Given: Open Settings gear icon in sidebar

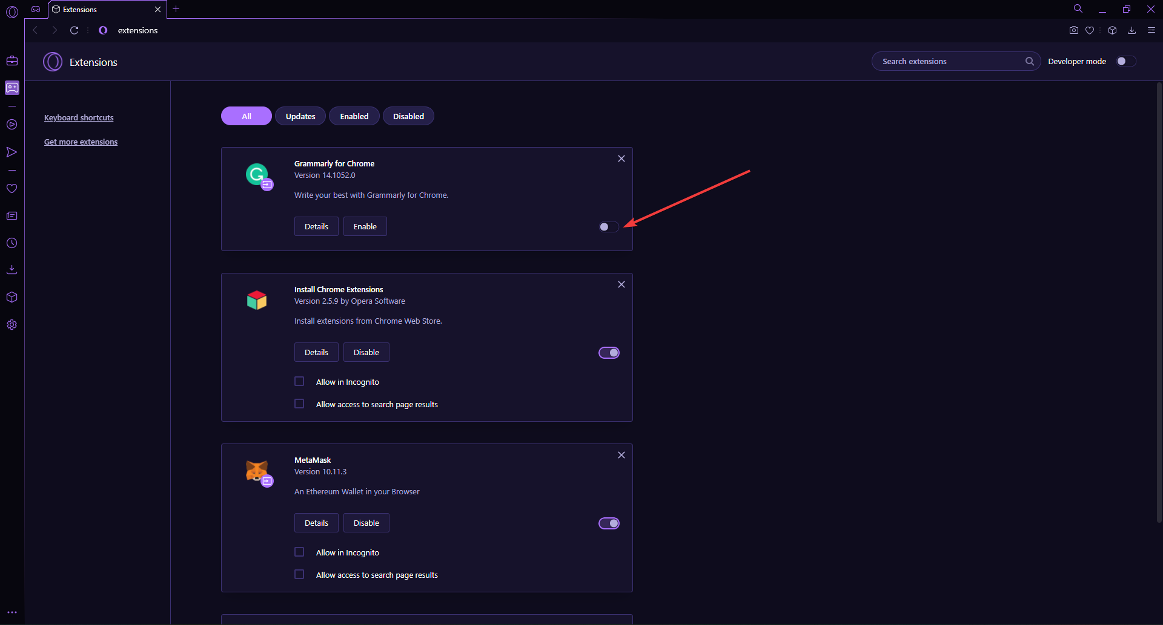Looking at the screenshot, I should coord(12,325).
